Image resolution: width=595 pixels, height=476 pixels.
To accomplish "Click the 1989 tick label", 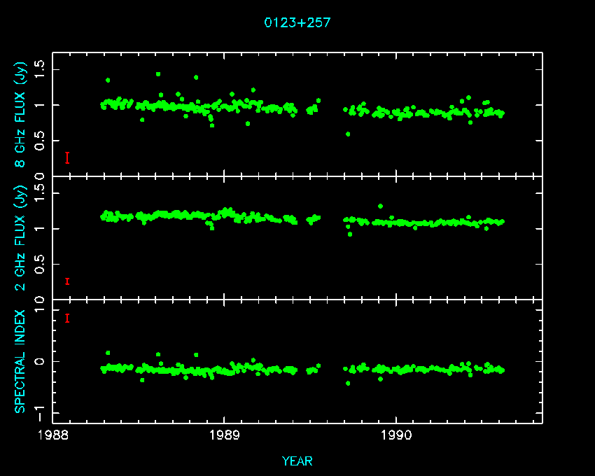I will click(x=224, y=435).
